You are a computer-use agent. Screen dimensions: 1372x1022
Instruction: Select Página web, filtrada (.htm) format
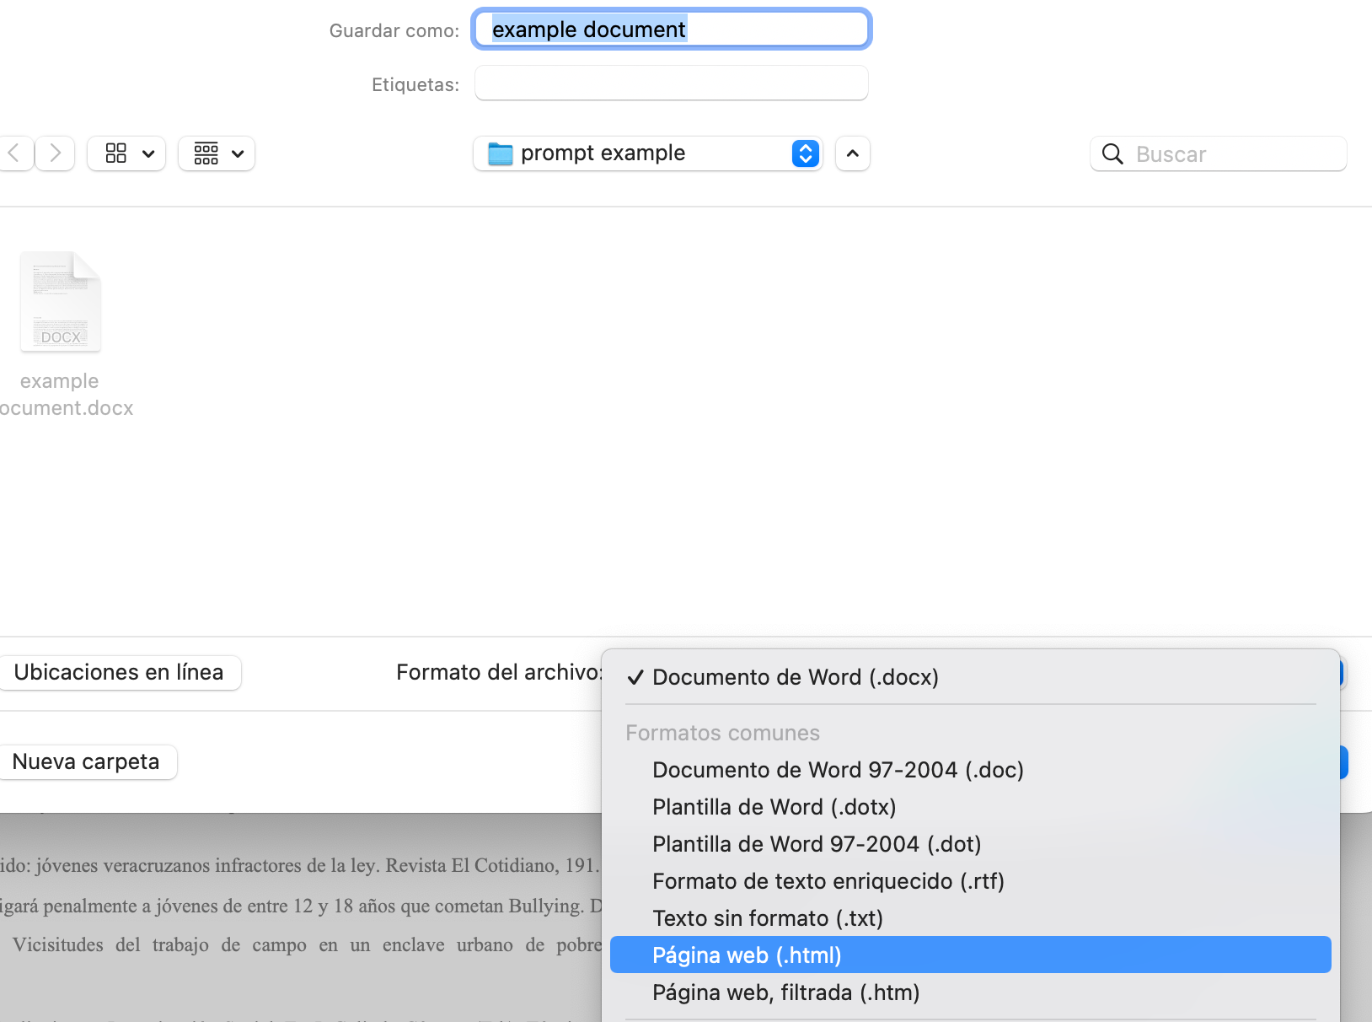[971, 992]
